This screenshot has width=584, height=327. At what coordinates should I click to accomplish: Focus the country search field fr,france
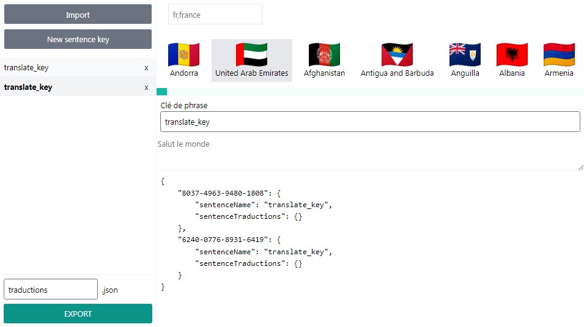(x=215, y=15)
